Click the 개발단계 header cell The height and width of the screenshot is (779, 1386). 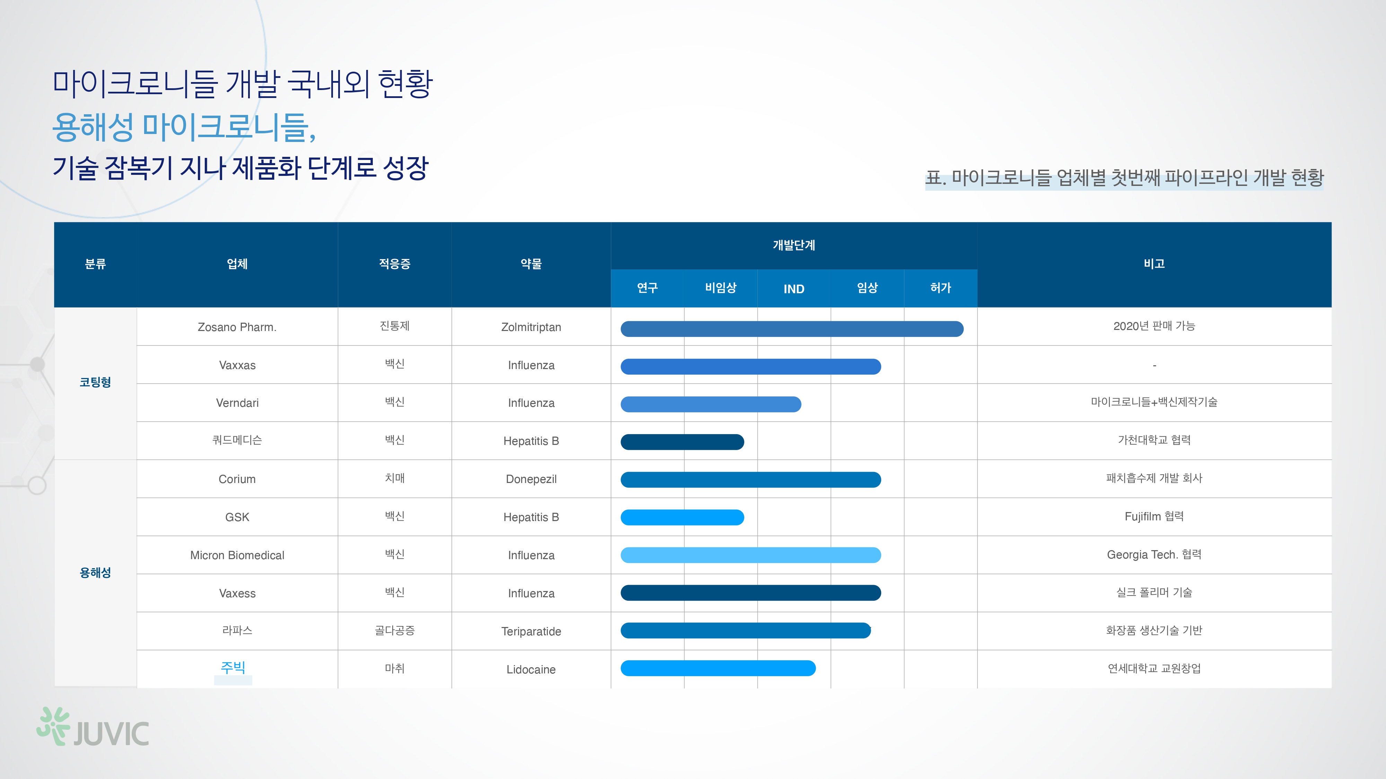[793, 245]
